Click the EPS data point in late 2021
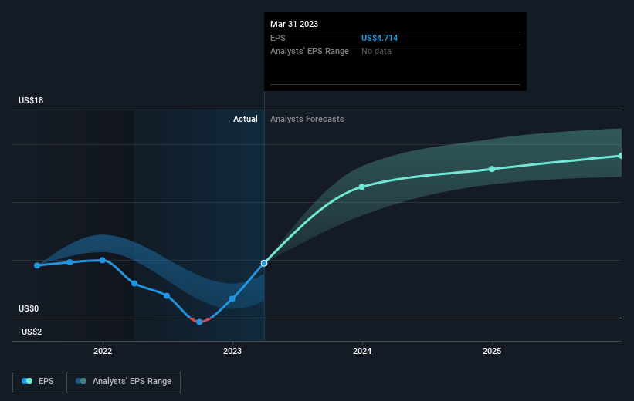This screenshot has height=401, width=634. (70, 262)
